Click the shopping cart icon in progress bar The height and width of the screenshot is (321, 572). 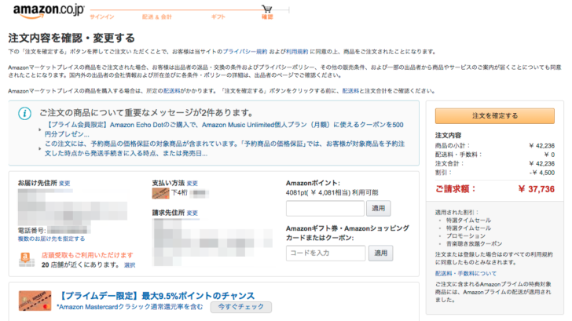click(267, 9)
